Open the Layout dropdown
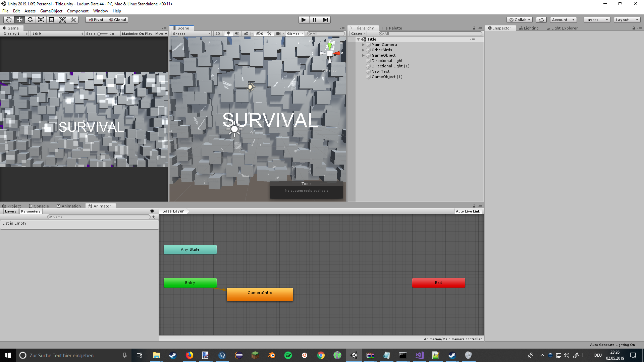The width and height of the screenshot is (644, 362). point(627,20)
